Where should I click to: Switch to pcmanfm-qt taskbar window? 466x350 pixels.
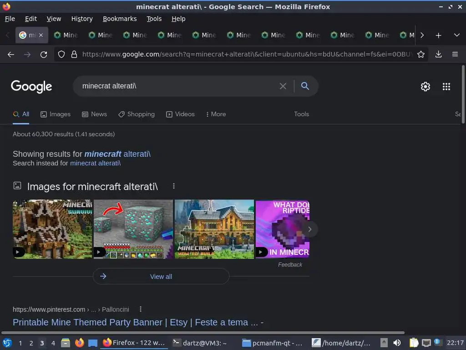tap(272, 343)
